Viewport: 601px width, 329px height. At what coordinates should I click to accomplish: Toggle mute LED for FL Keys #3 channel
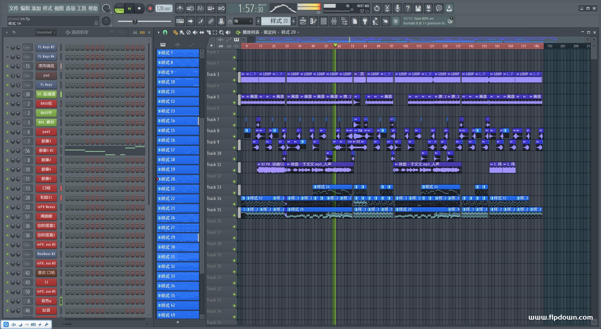point(8,47)
